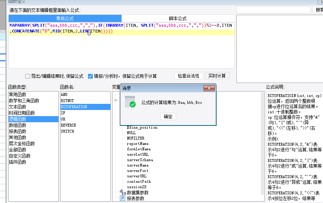323x203 pixels.
Task: Click the 搜索 button
Action: pyautogui.click(x=318, y=10)
